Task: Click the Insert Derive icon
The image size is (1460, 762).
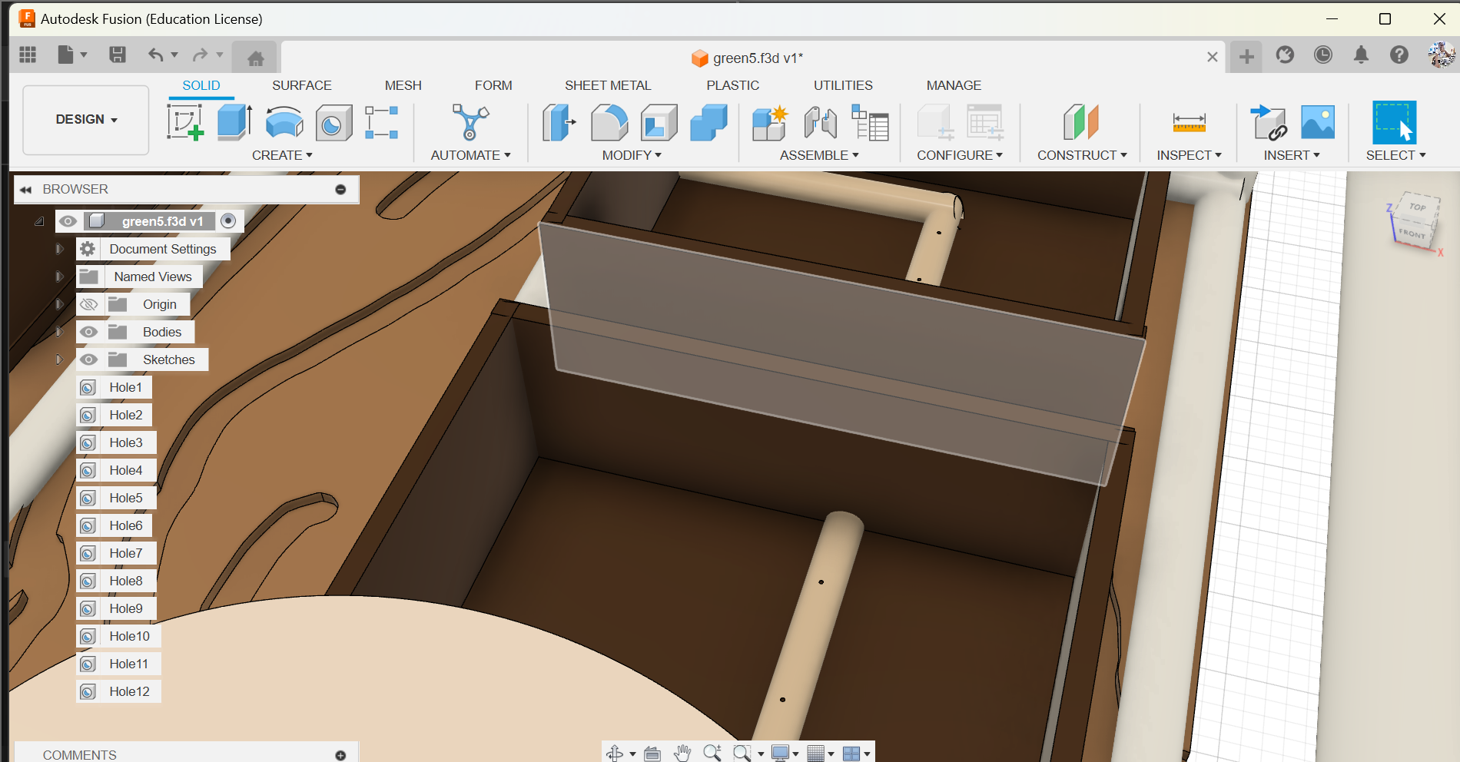Action: 1269,123
